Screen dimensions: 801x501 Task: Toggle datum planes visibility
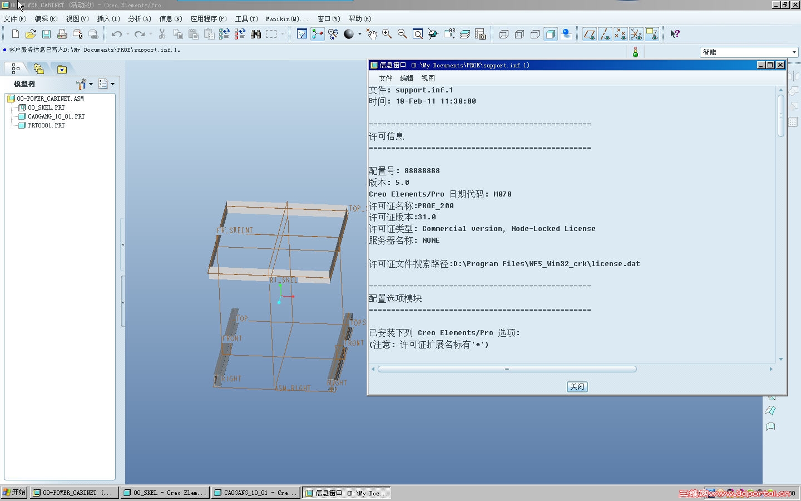coord(590,34)
